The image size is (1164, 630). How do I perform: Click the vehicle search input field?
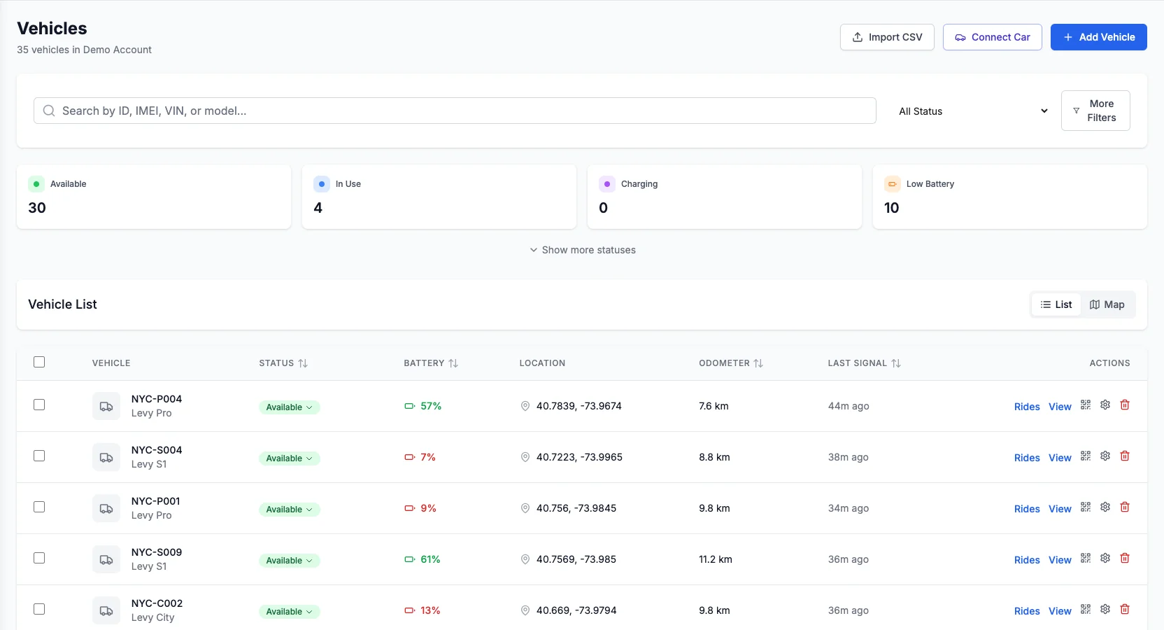[x=455, y=111]
